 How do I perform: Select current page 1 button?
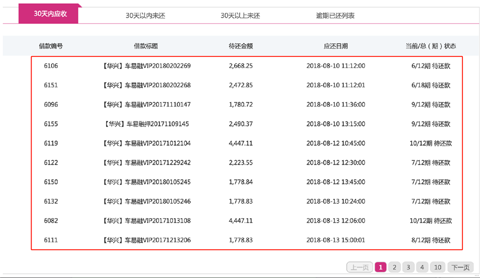click(x=380, y=267)
